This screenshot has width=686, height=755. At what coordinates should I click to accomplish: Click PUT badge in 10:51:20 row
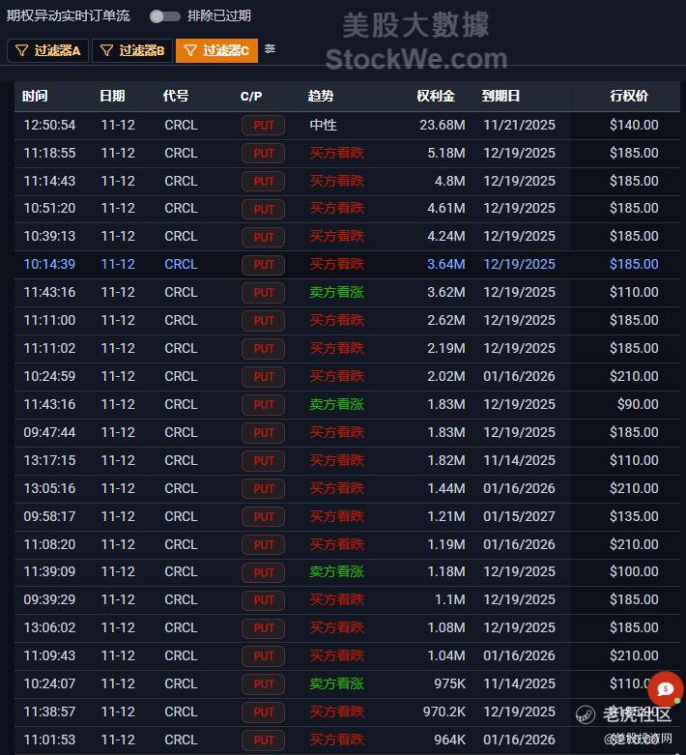click(264, 209)
